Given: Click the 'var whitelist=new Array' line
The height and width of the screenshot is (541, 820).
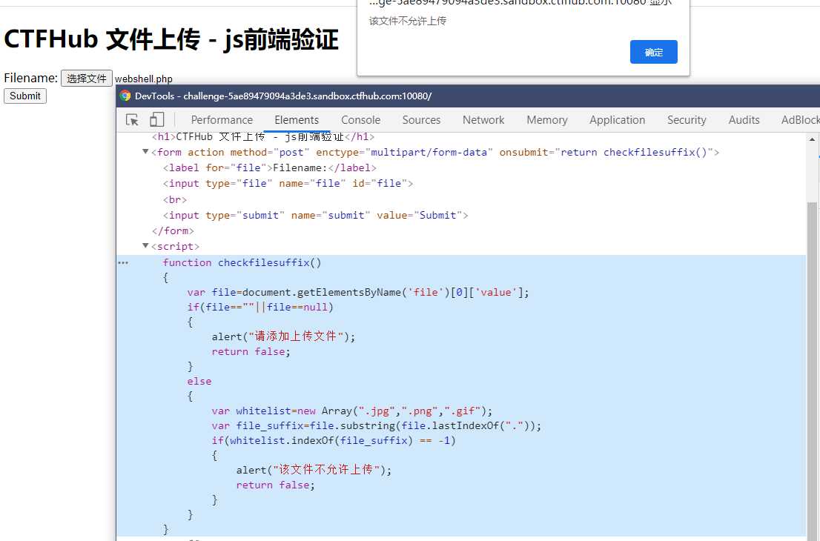Looking at the screenshot, I should tap(352, 411).
